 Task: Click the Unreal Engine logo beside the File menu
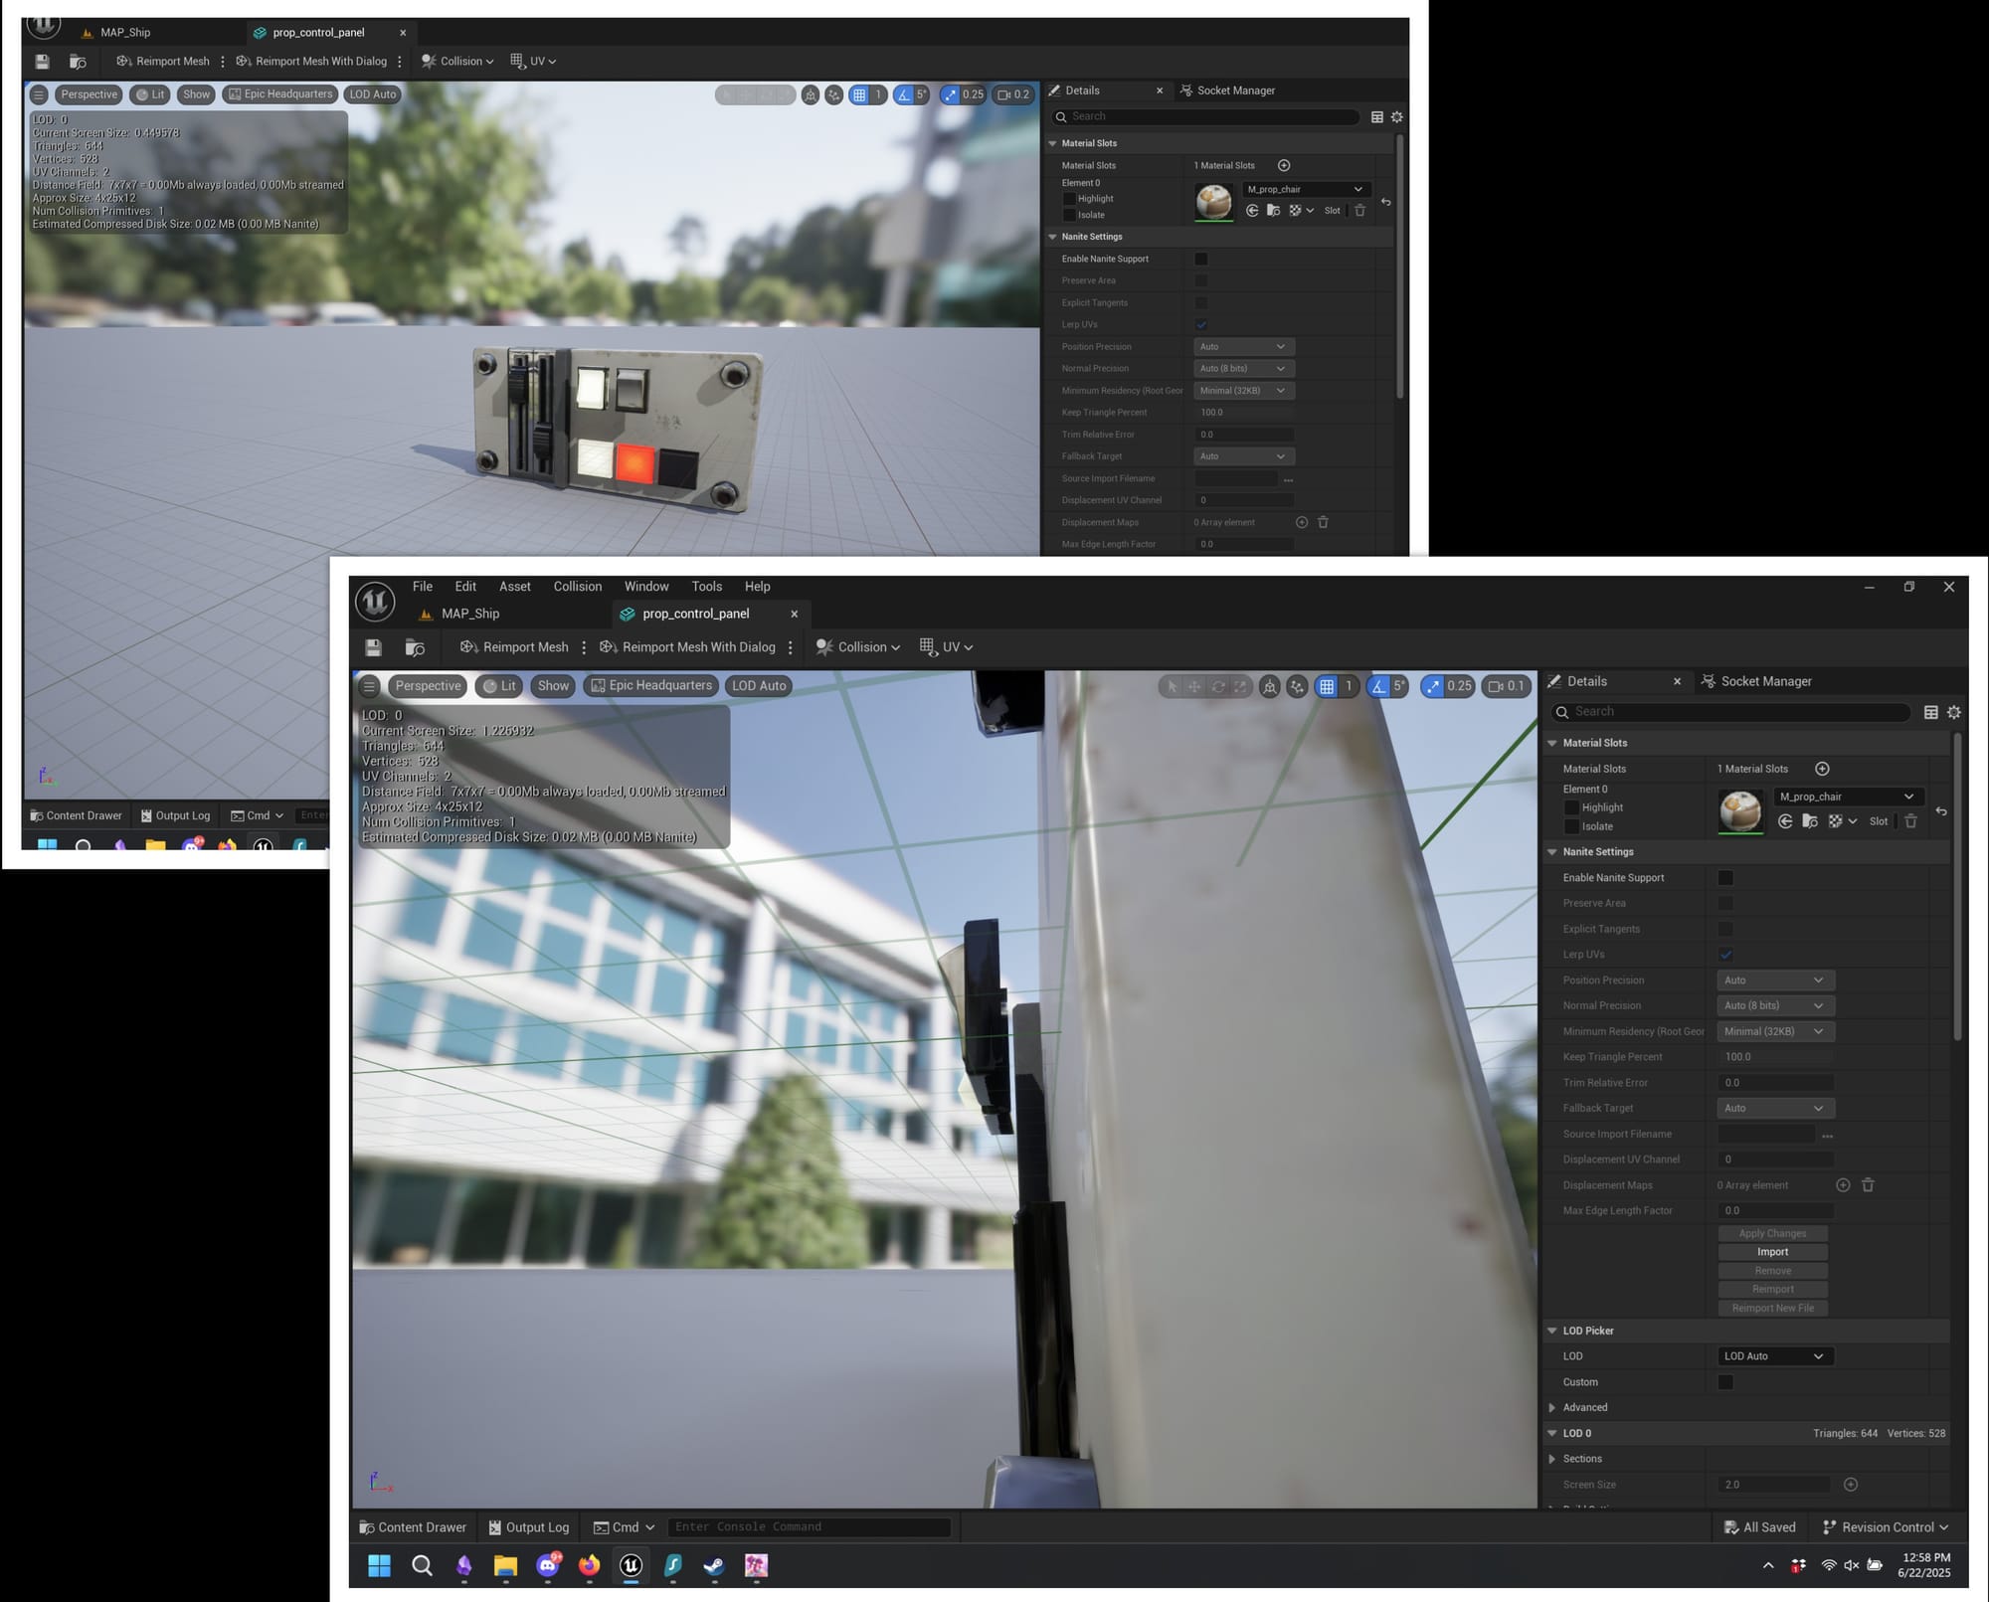tap(375, 601)
